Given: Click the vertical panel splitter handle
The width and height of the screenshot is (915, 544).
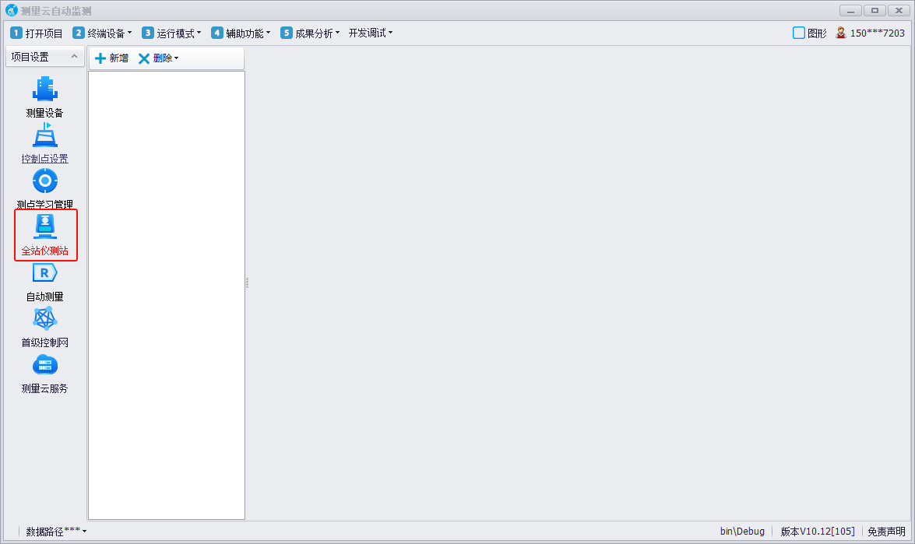Looking at the screenshot, I should click(247, 283).
